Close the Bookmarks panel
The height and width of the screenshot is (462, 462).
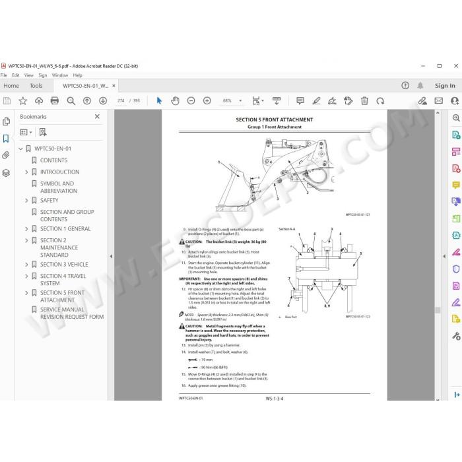coord(97,116)
